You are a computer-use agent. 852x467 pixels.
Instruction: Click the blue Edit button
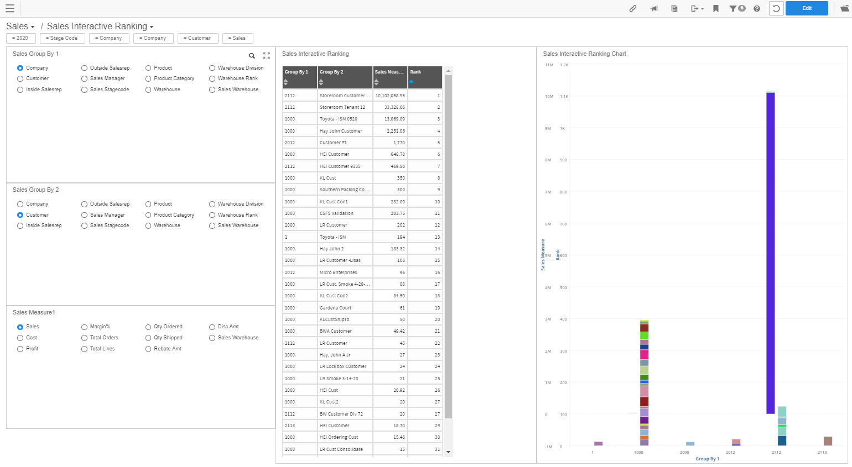tap(807, 8)
